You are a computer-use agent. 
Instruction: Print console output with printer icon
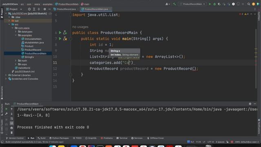(11, 128)
